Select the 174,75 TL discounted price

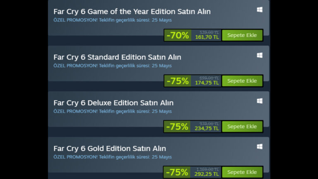click(x=207, y=83)
